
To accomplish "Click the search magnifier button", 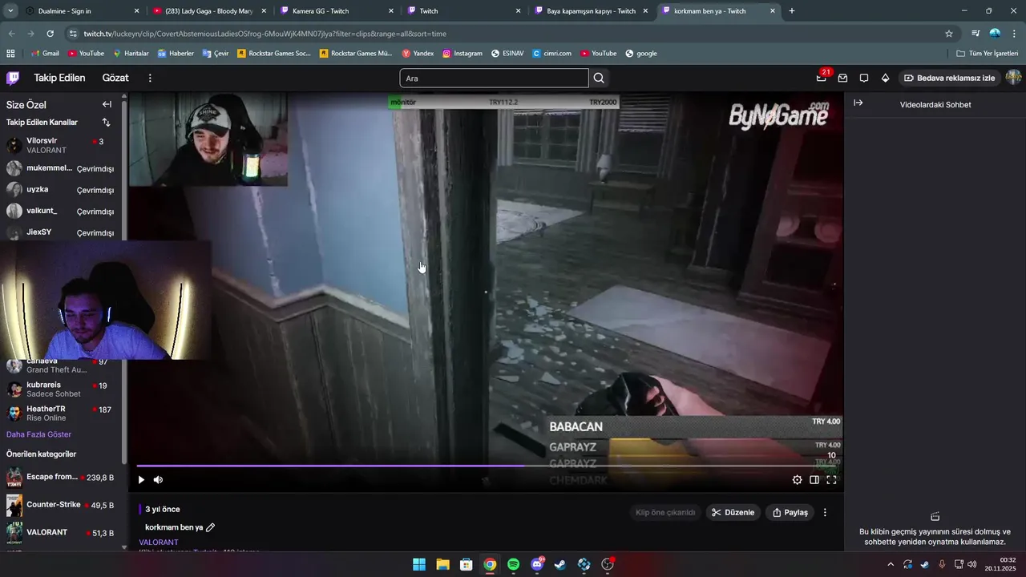I will tap(599, 78).
